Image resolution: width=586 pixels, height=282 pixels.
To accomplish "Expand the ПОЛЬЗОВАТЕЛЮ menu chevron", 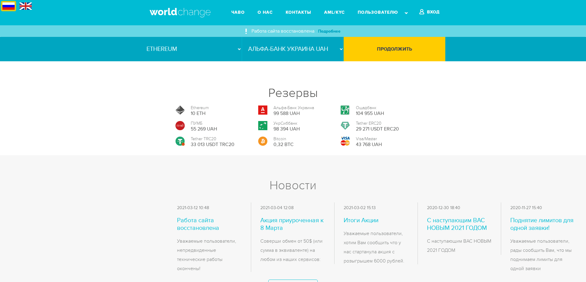I will [x=406, y=13].
